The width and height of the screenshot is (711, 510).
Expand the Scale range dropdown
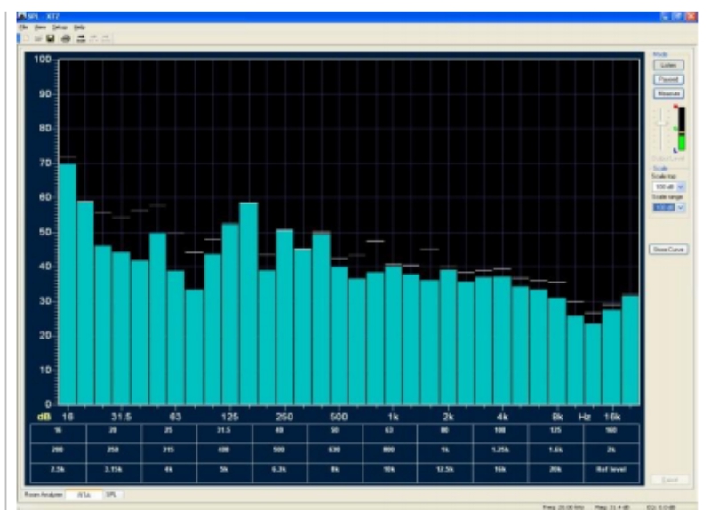[x=681, y=207]
